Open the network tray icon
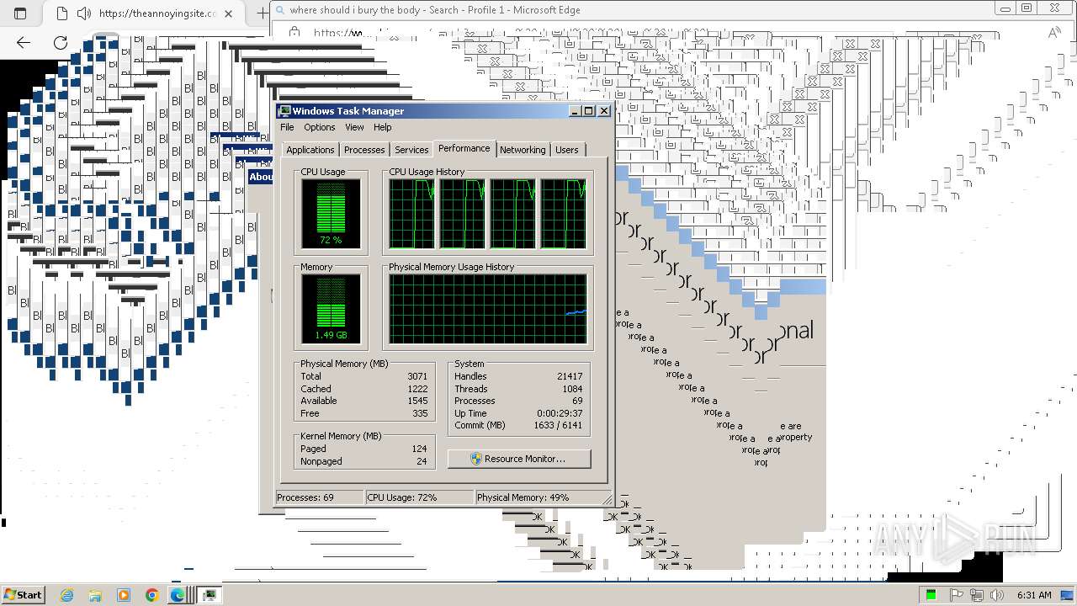1077x606 pixels. tap(977, 595)
